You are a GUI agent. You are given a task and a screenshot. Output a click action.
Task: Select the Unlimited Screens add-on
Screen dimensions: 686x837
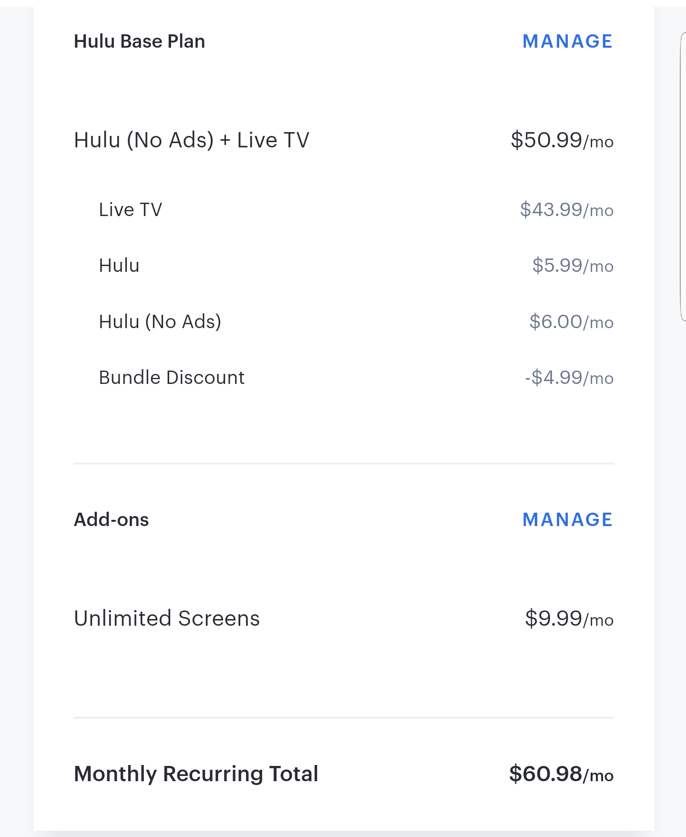(x=166, y=619)
